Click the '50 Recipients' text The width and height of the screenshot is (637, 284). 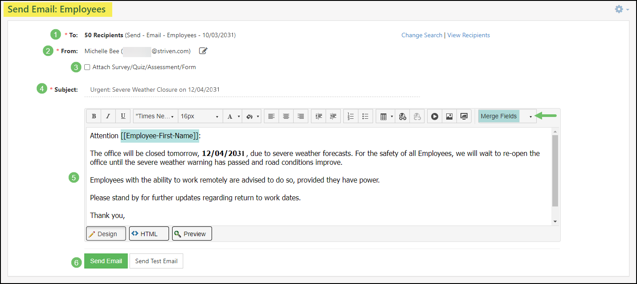(104, 35)
